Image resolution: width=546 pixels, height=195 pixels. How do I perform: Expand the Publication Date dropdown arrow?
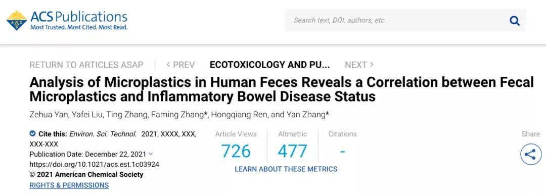point(151,154)
